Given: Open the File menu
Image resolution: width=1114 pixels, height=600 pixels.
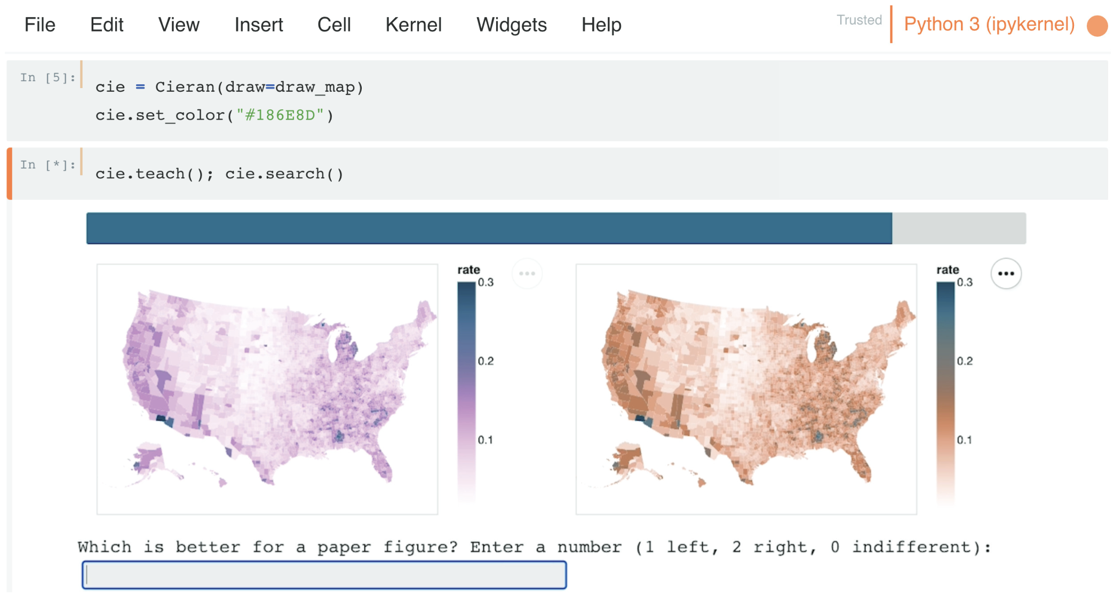Looking at the screenshot, I should coord(39,25).
